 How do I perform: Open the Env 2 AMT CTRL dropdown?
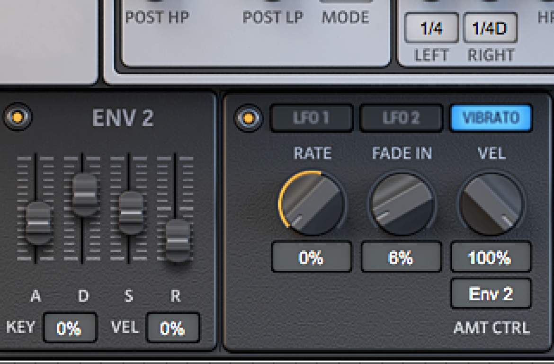(491, 293)
